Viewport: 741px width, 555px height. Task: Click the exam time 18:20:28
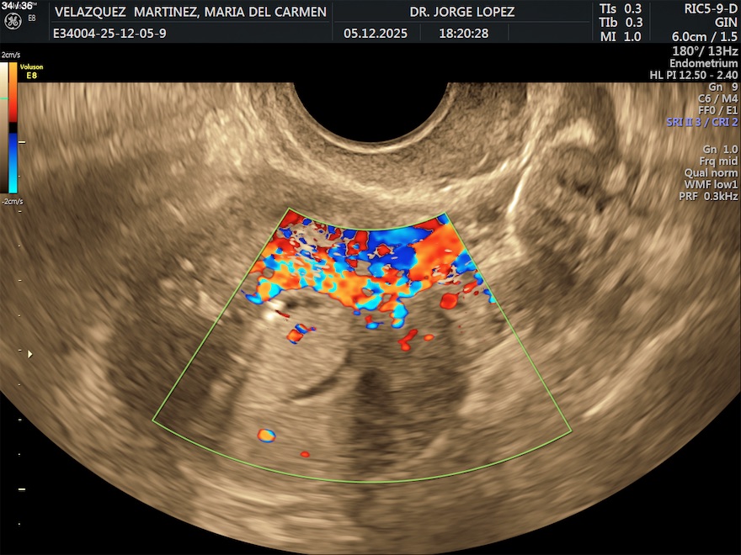[463, 34]
